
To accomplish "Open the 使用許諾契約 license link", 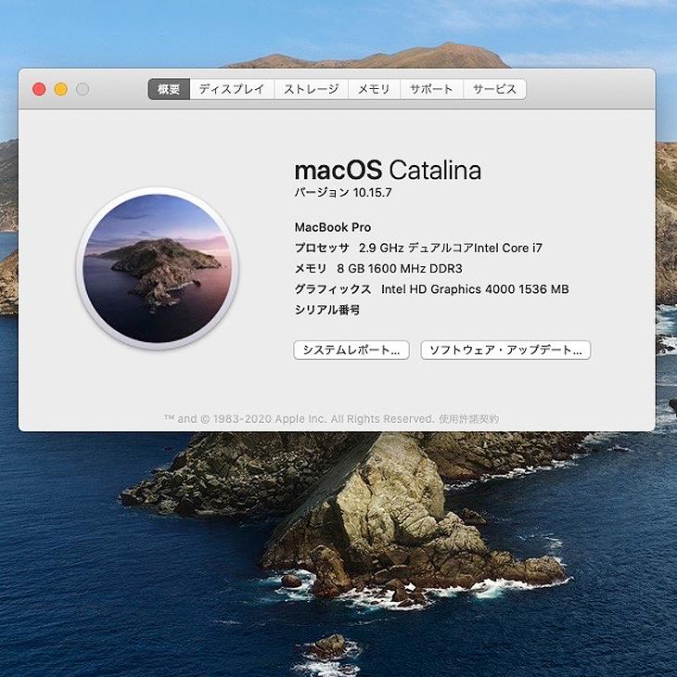I will pyautogui.click(x=468, y=419).
